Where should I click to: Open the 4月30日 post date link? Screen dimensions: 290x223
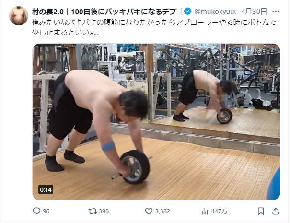(x=254, y=12)
